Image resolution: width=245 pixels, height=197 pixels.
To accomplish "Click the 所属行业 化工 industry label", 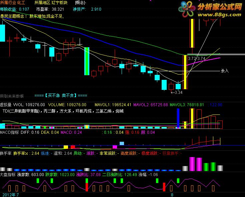I will (x=13, y=3).
